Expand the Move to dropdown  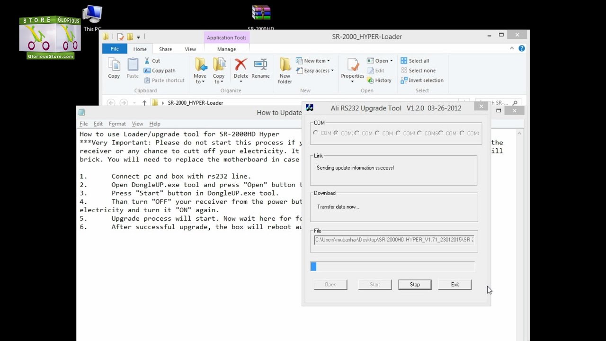click(200, 79)
